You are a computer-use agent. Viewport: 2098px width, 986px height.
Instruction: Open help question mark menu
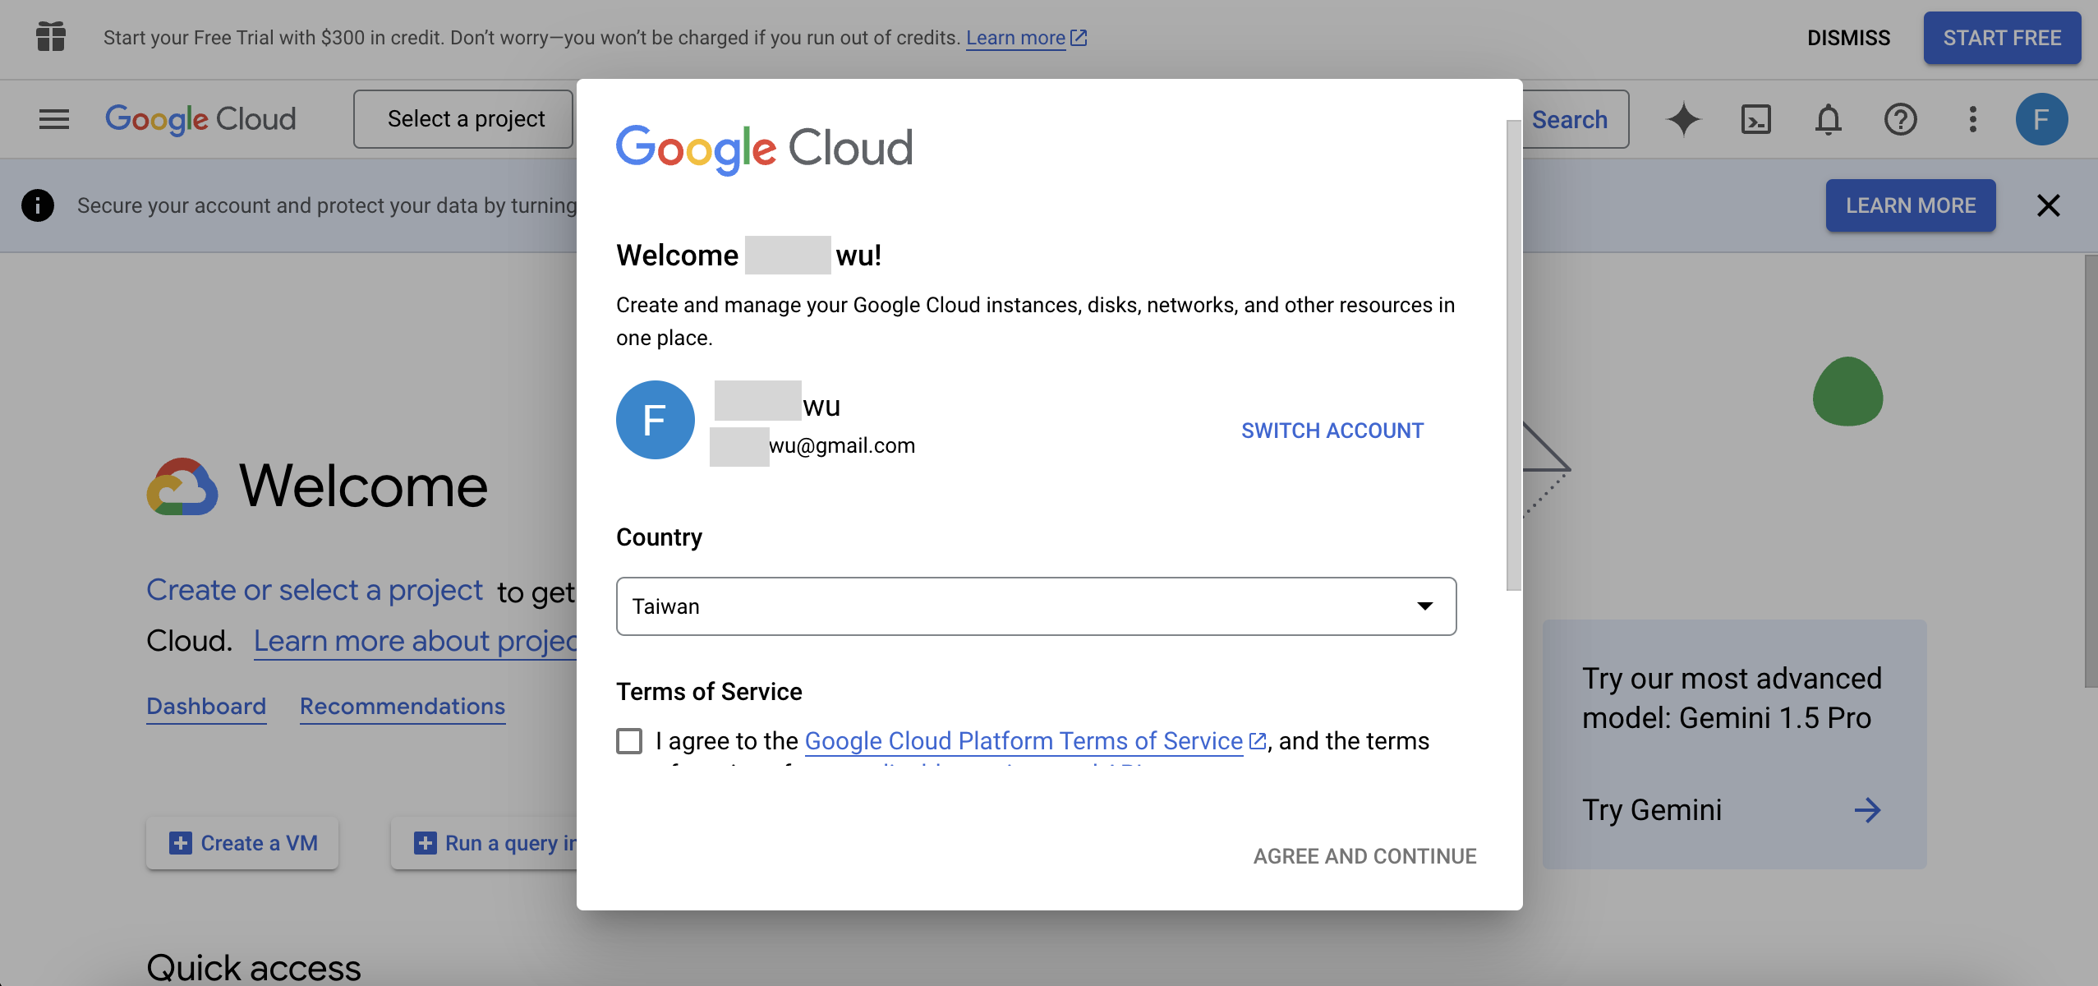[x=1900, y=119]
